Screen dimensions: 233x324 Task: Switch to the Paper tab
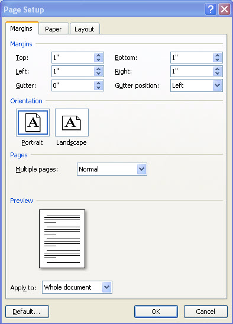coord(53,29)
